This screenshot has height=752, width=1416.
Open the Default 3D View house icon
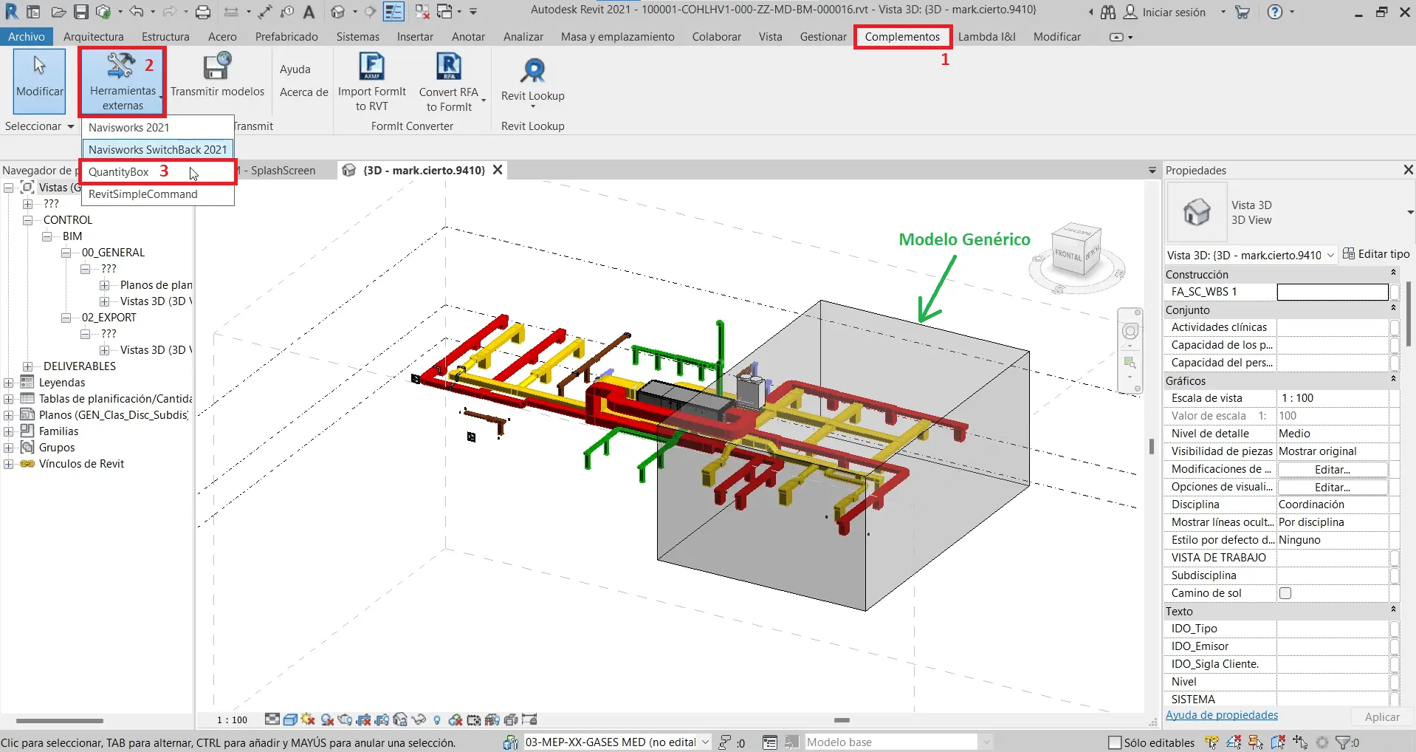pyautogui.click(x=337, y=12)
